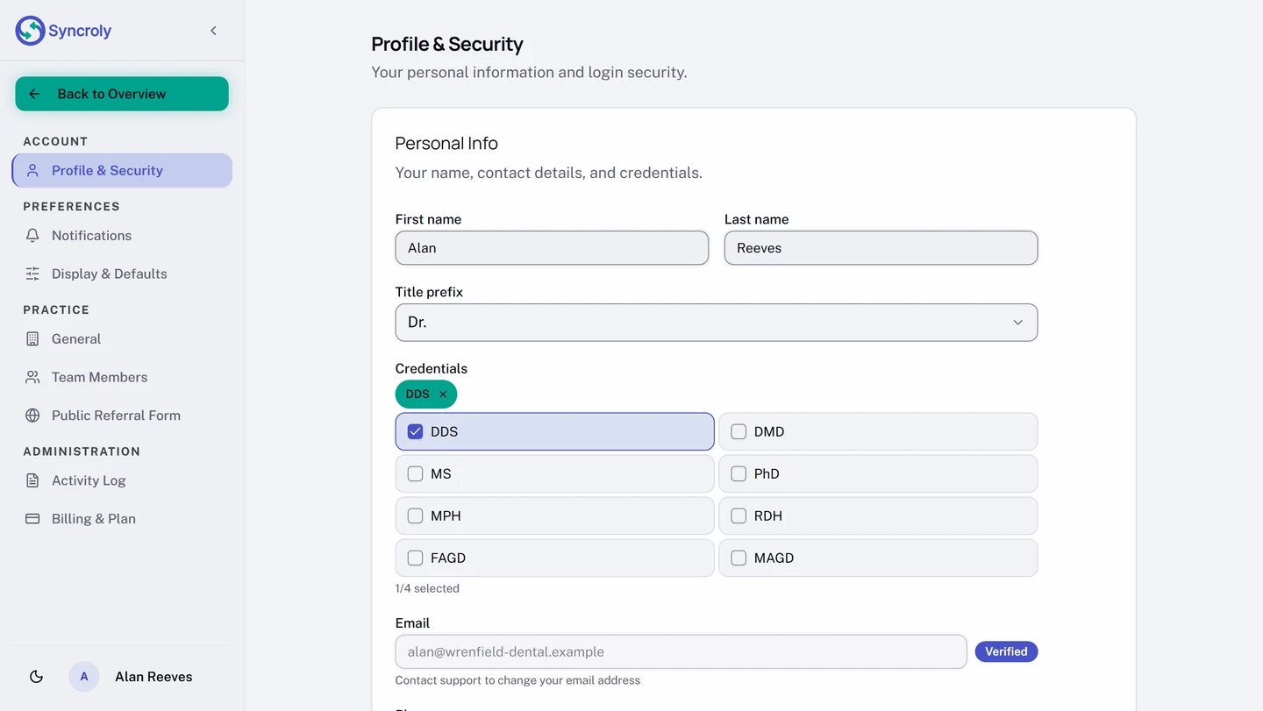Click the First name input field
This screenshot has width=1263, height=711.
coord(552,248)
